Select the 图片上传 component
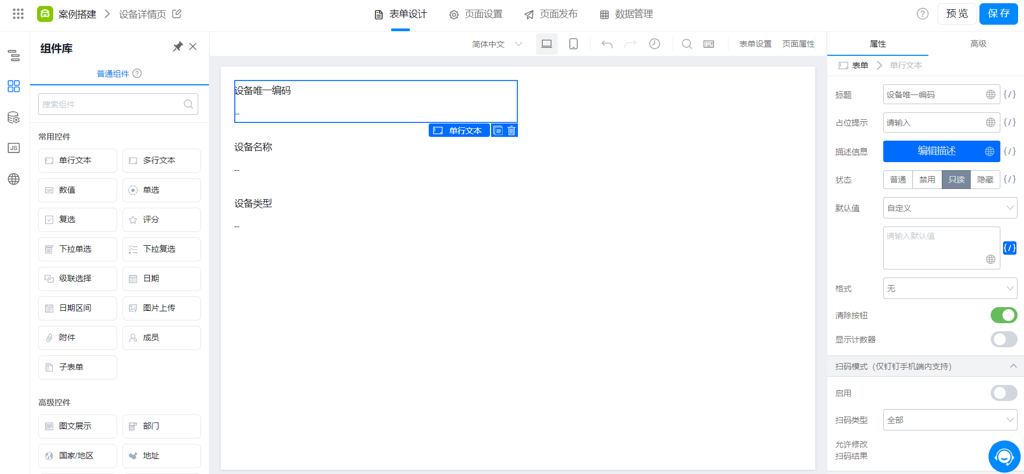 (162, 308)
